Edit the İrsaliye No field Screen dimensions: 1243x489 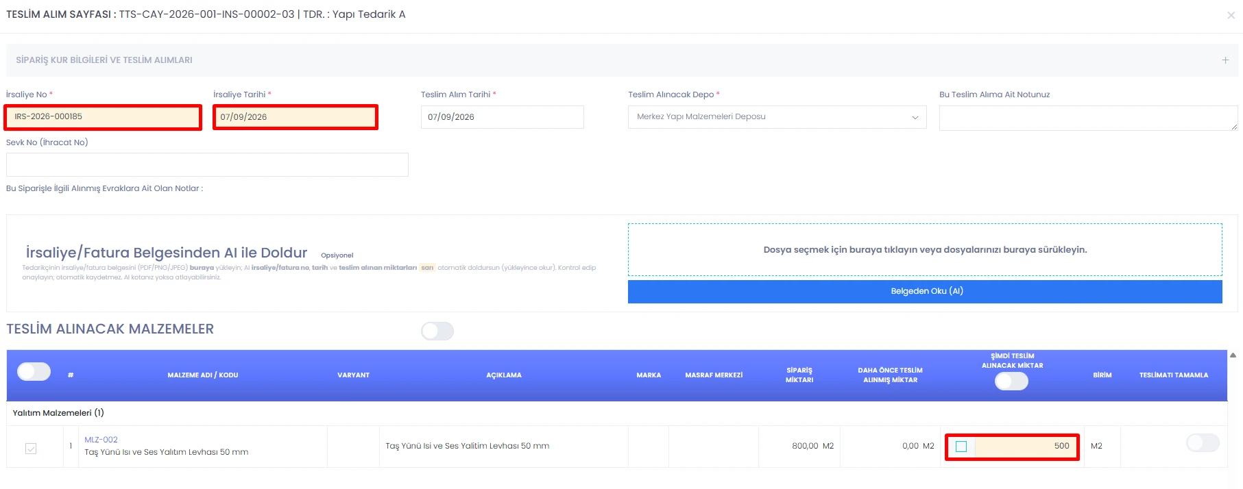coord(103,117)
